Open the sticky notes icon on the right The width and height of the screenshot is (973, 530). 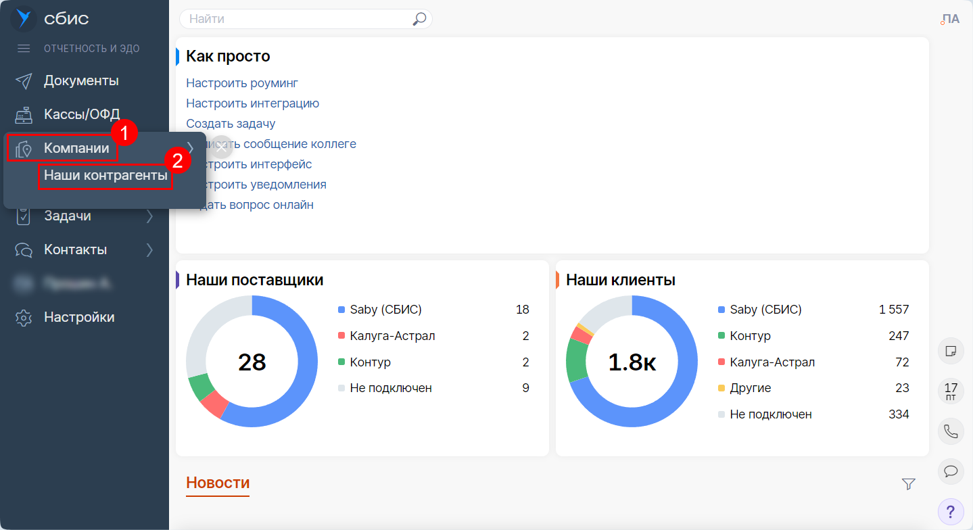pos(951,352)
